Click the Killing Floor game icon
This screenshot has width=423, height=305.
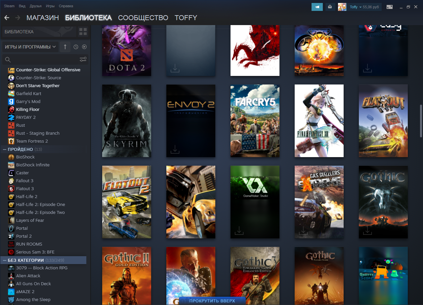pos(11,110)
